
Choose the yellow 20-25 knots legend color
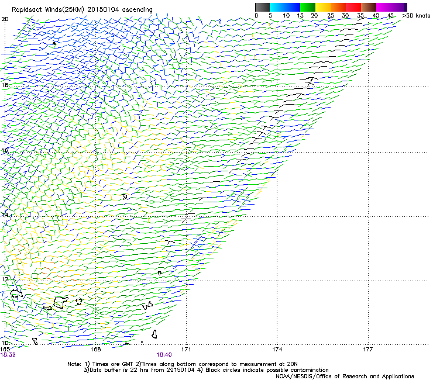point(323,7)
